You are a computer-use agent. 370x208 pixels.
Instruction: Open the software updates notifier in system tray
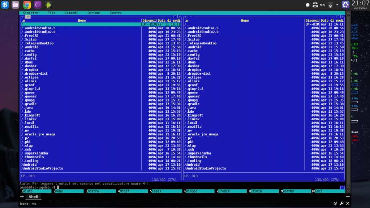(x=345, y=5)
